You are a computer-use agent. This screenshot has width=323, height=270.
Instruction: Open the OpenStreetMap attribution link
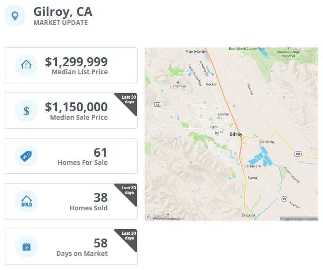(x=307, y=219)
